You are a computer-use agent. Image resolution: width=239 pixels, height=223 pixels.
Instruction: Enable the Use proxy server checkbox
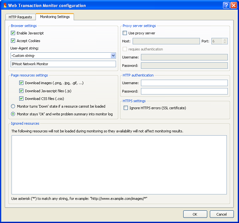125,33
